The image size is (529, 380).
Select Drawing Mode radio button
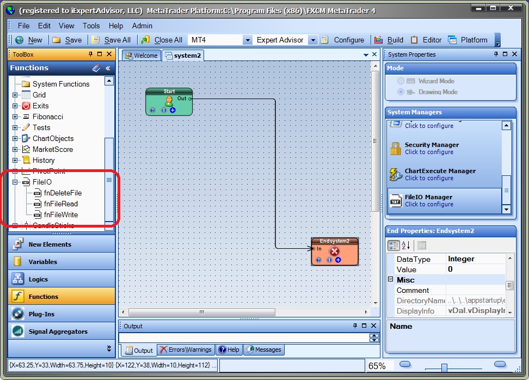(x=401, y=92)
